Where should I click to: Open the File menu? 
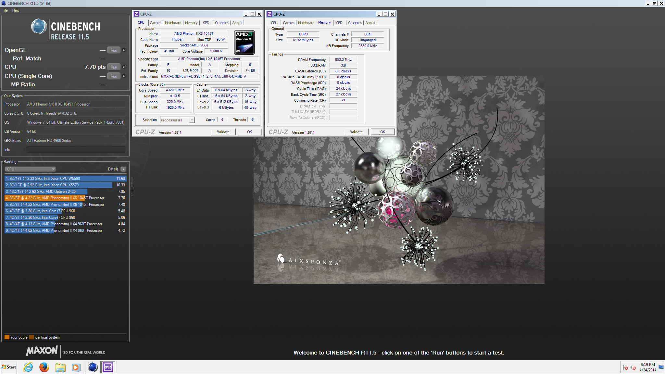[x=5, y=10]
